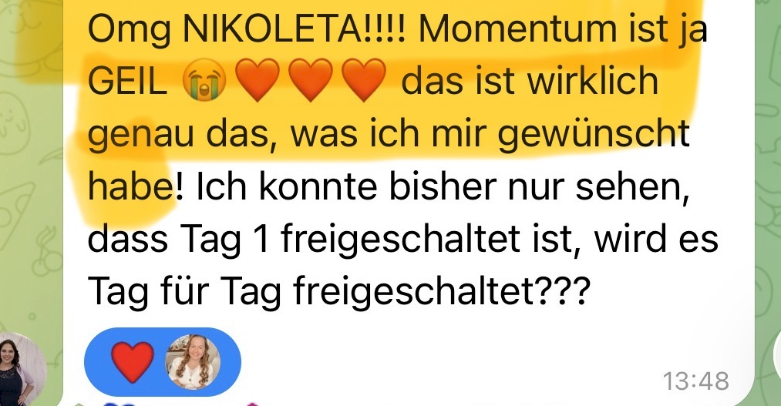The image size is (781, 406).
Task: Tap the first orange heart emoji
Action: point(257,80)
